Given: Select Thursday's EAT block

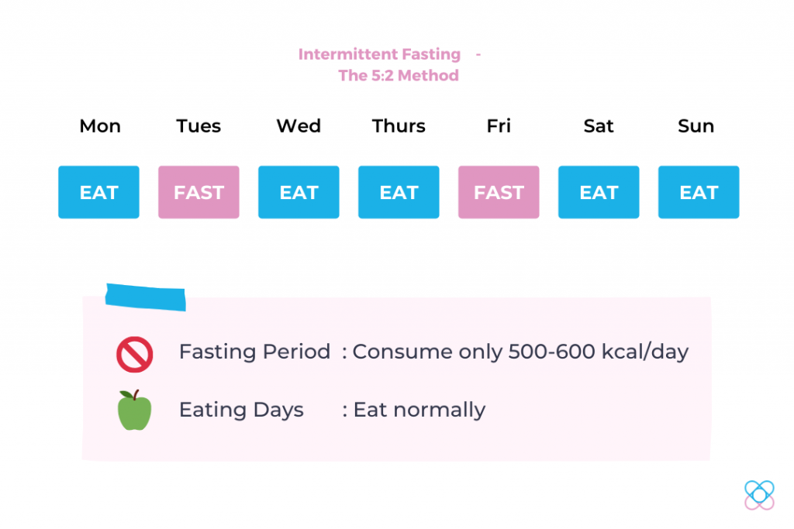Looking at the screenshot, I should coord(399,192).
